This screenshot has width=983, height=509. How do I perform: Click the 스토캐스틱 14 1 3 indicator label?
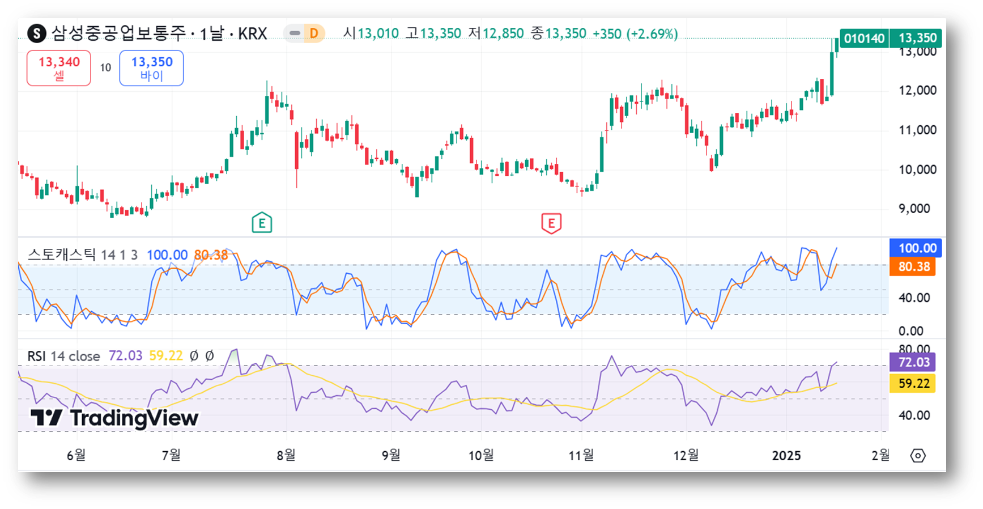83,255
